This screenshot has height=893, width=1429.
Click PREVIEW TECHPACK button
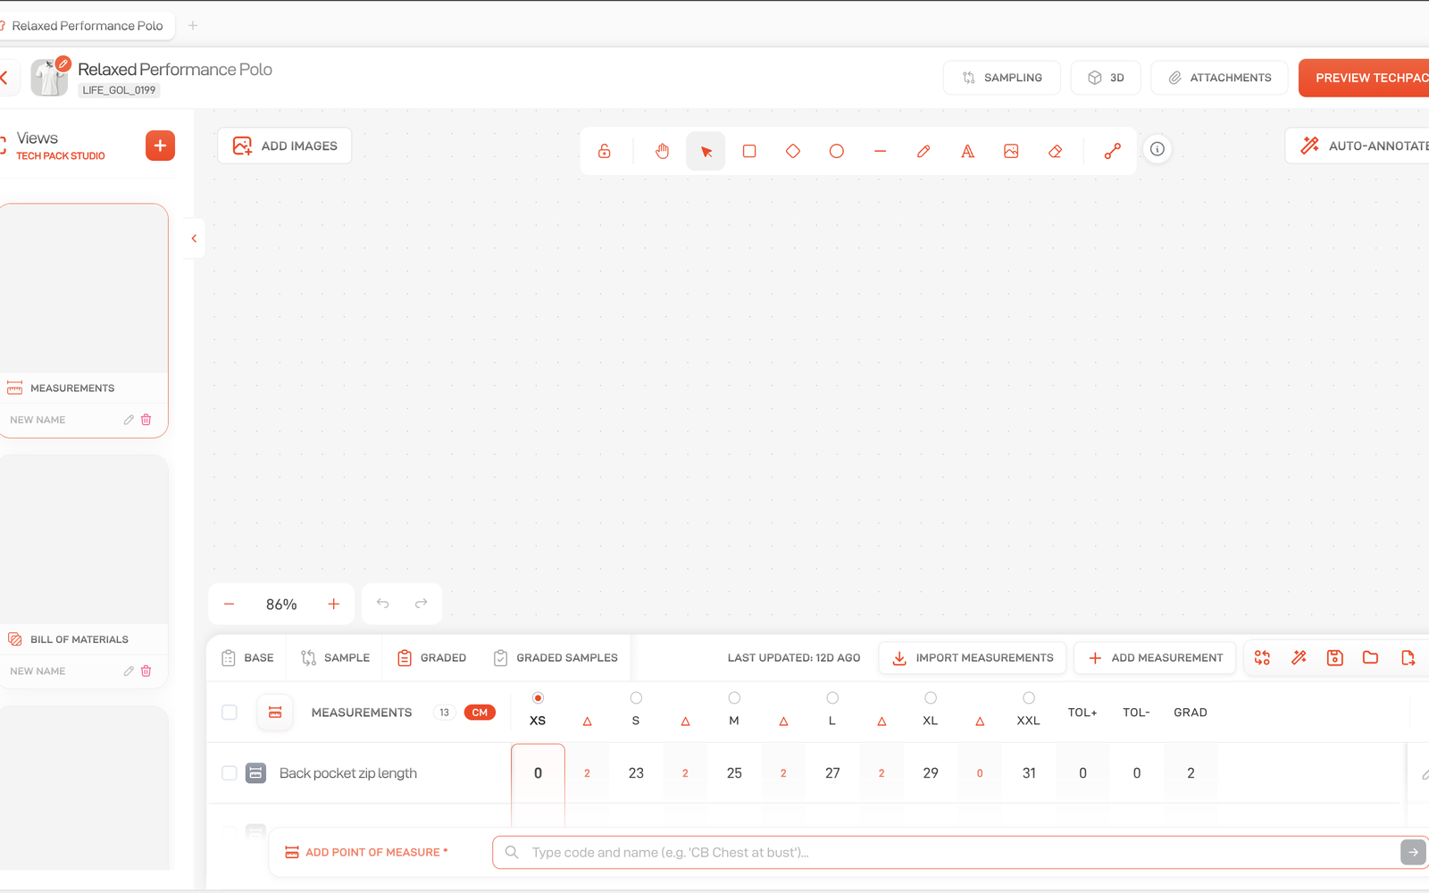[x=1364, y=78]
